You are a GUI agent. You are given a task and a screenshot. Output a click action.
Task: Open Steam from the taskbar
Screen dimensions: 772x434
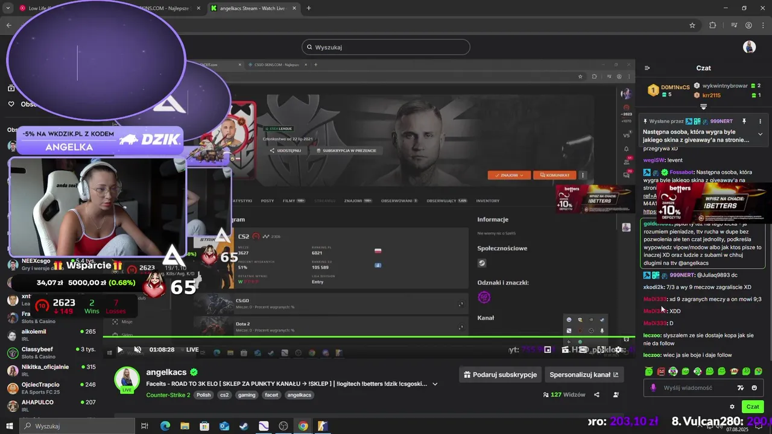tap(244, 426)
